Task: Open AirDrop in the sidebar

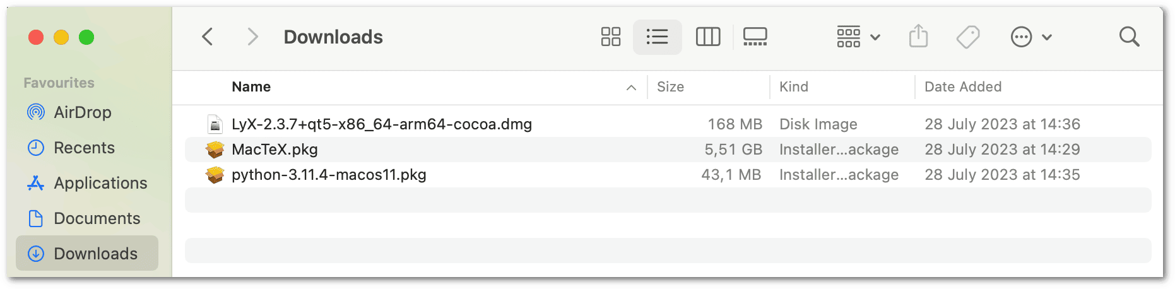Action: click(x=82, y=112)
